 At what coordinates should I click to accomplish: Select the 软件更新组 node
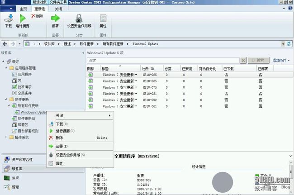coord(26,119)
